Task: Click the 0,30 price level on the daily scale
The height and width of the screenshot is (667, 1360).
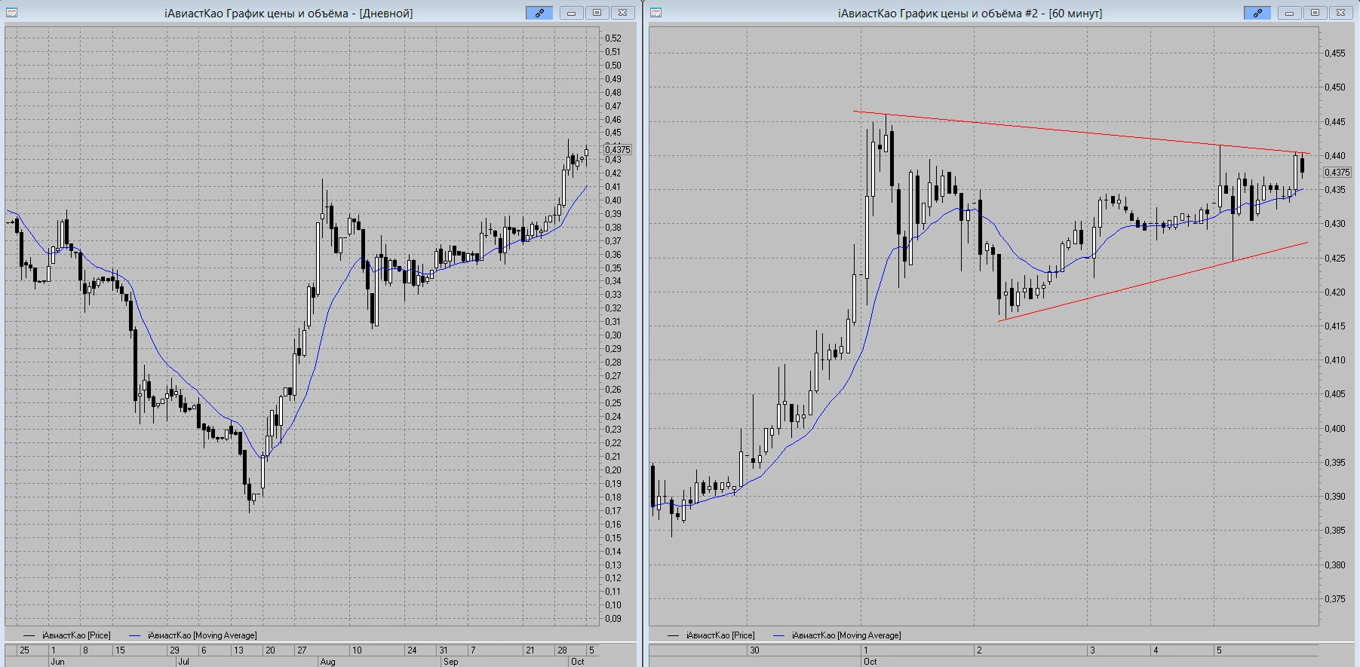Action: 613,335
